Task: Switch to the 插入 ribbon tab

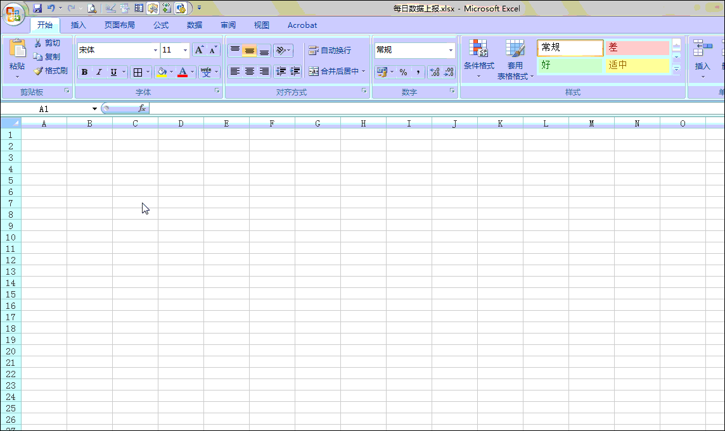Action: coord(79,25)
